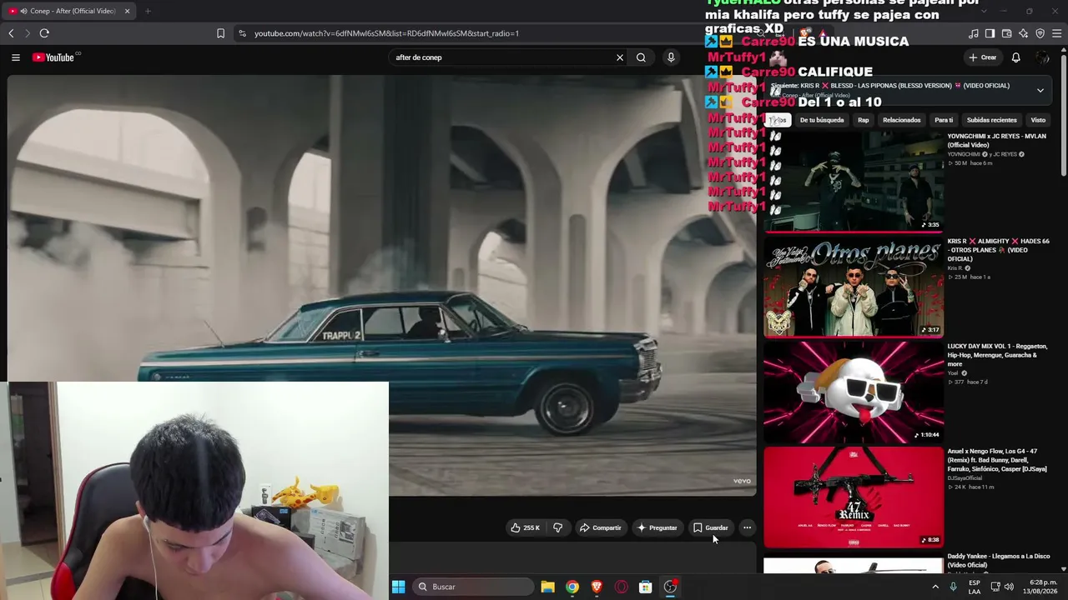This screenshot has width=1068, height=600.
Task: Open a new browser tab
Action: 148,11
